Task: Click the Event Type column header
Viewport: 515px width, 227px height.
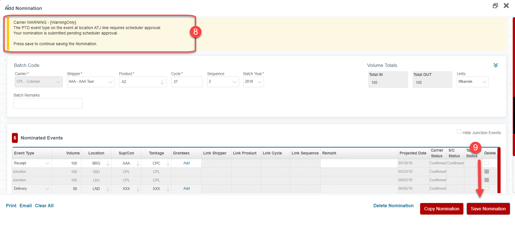Action: 24,153
